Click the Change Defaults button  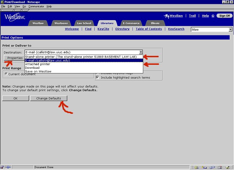point(49,98)
